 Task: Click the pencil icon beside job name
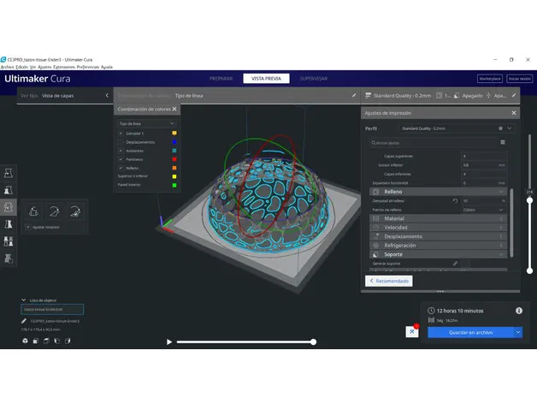click(24, 321)
